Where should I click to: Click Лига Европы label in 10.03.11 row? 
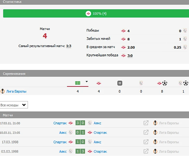[169, 133]
